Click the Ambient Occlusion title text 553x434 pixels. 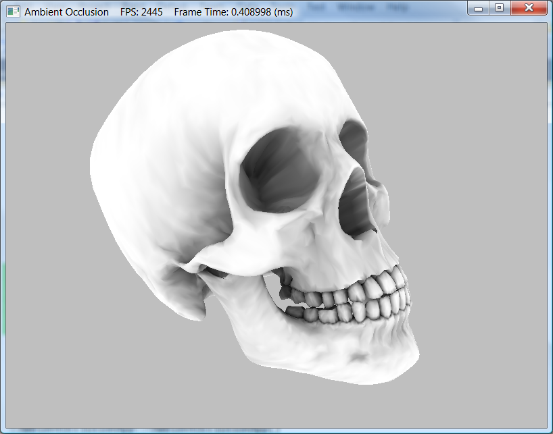click(x=66, y=12)
